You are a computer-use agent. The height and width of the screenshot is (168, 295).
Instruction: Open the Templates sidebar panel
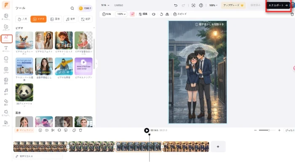click(6, 17)
